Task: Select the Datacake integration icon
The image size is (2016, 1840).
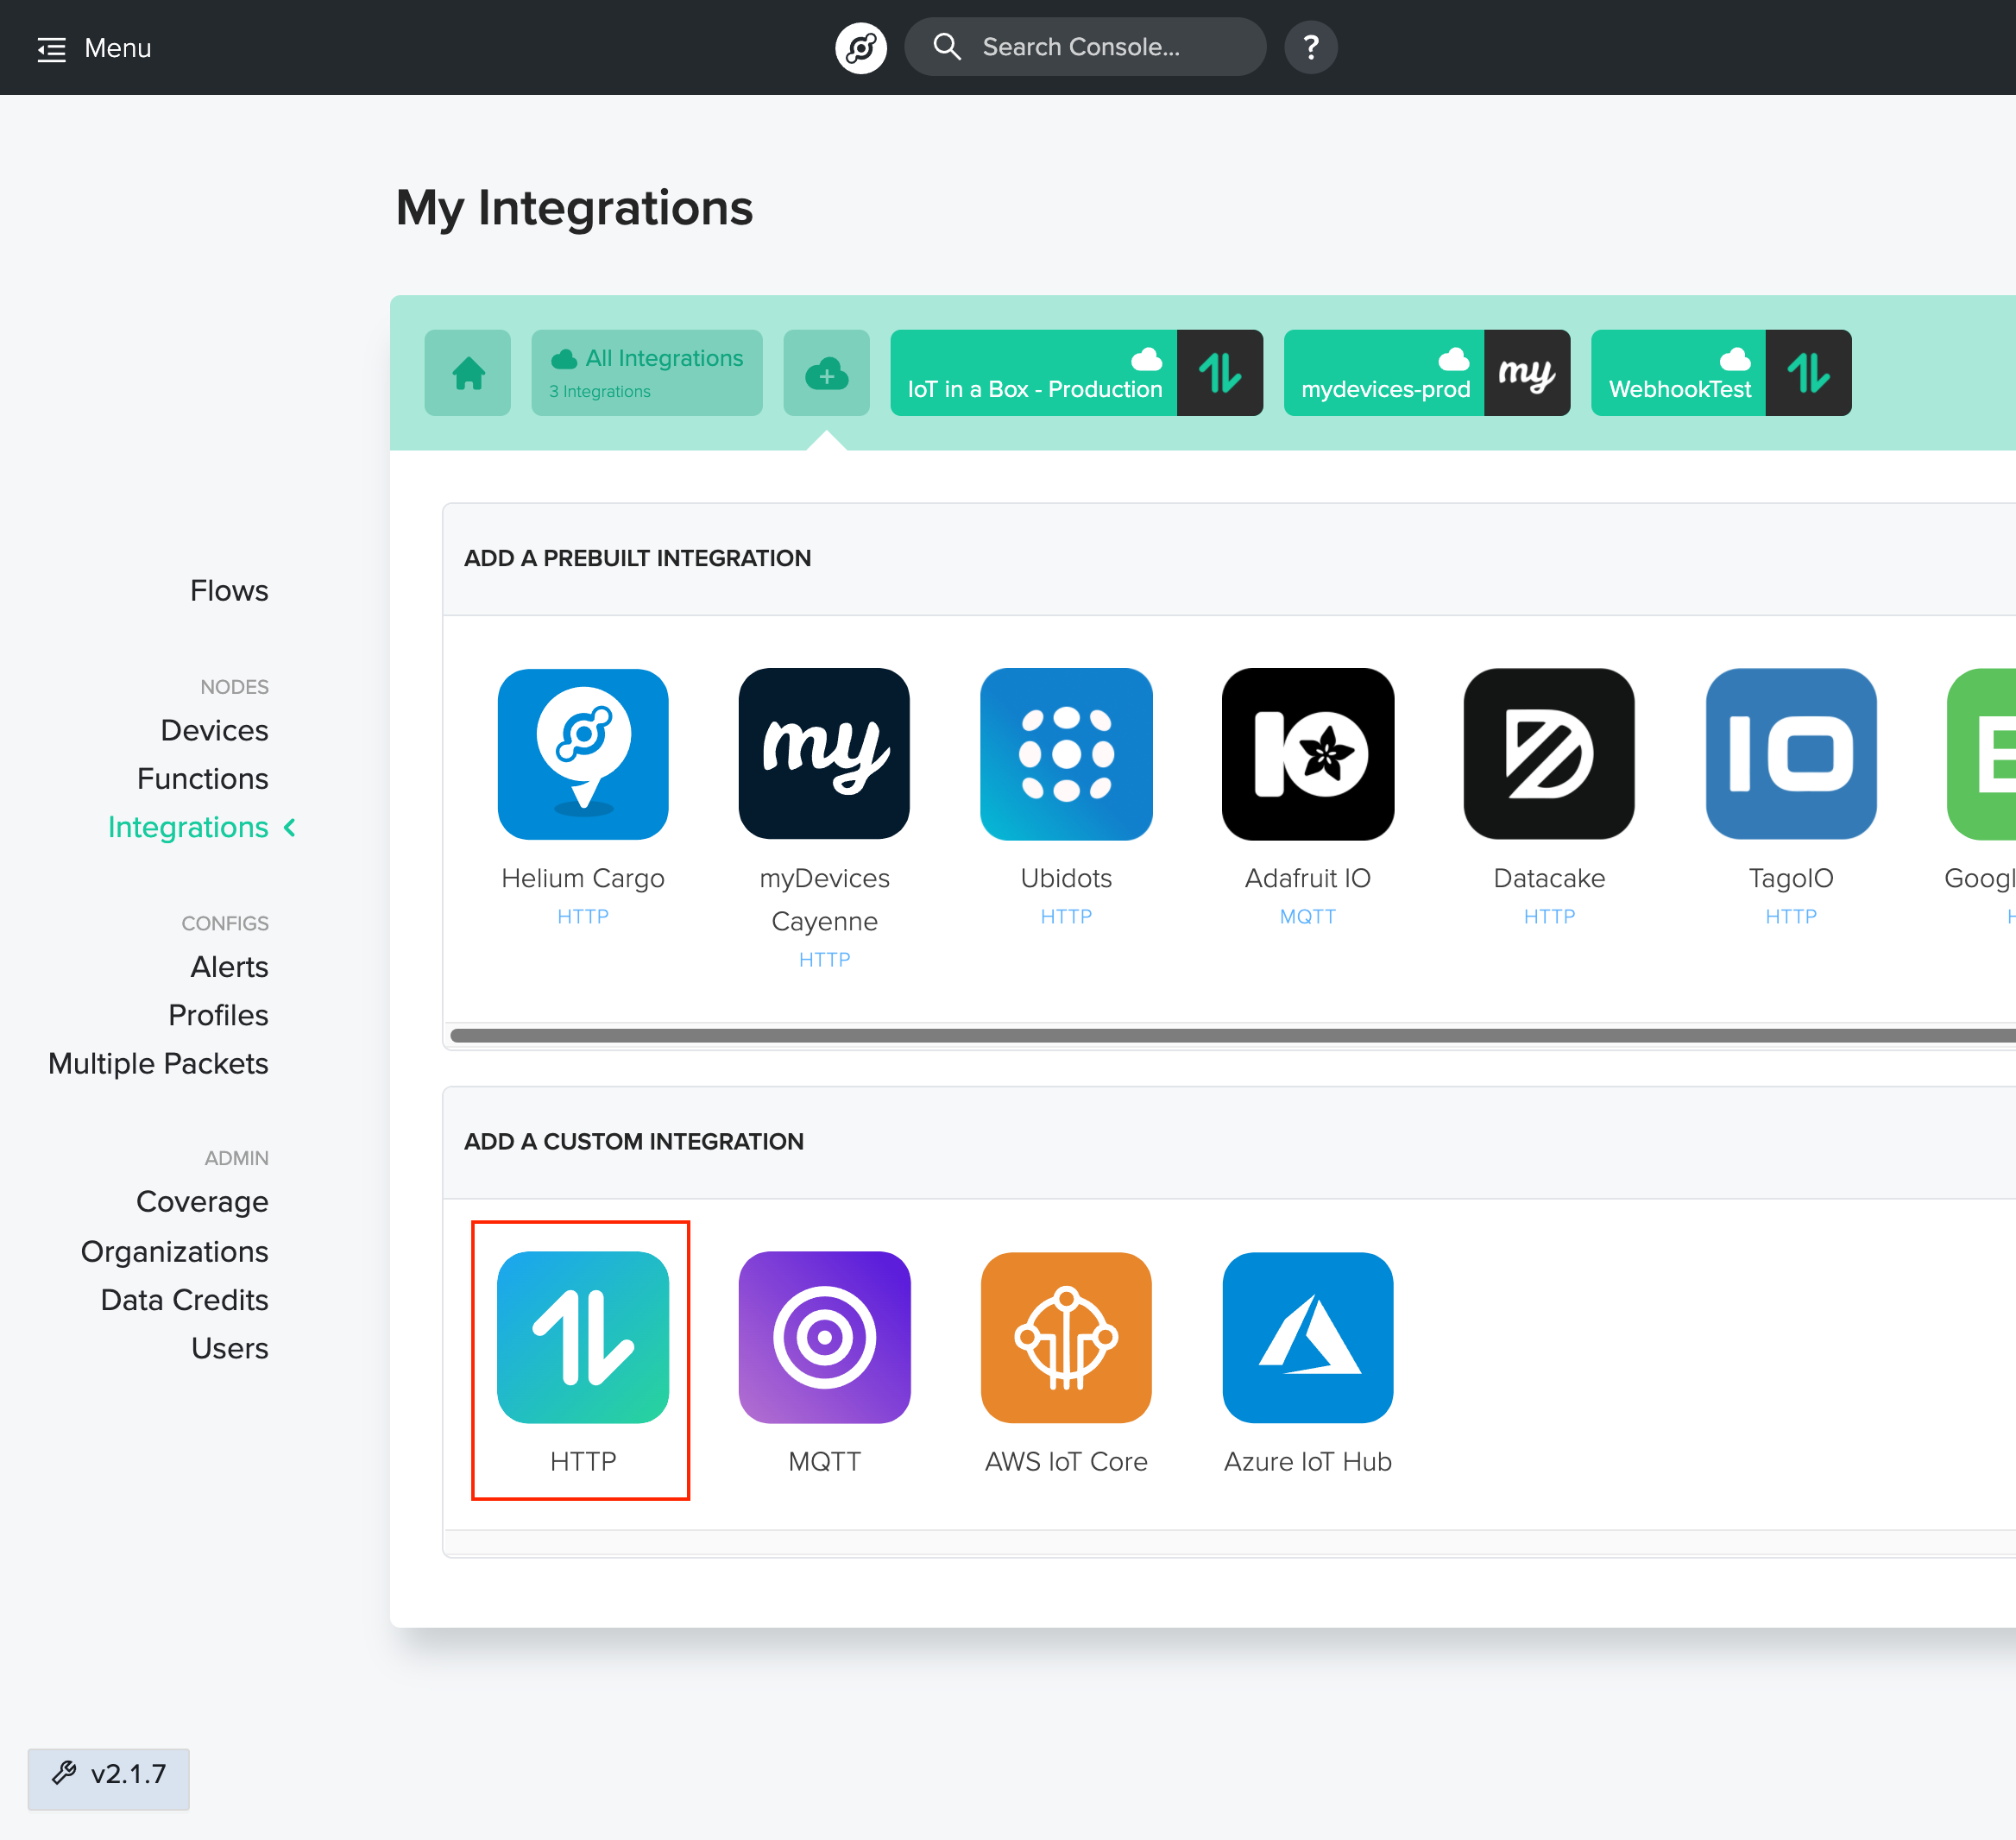Action: click(x=1549, y=754)
